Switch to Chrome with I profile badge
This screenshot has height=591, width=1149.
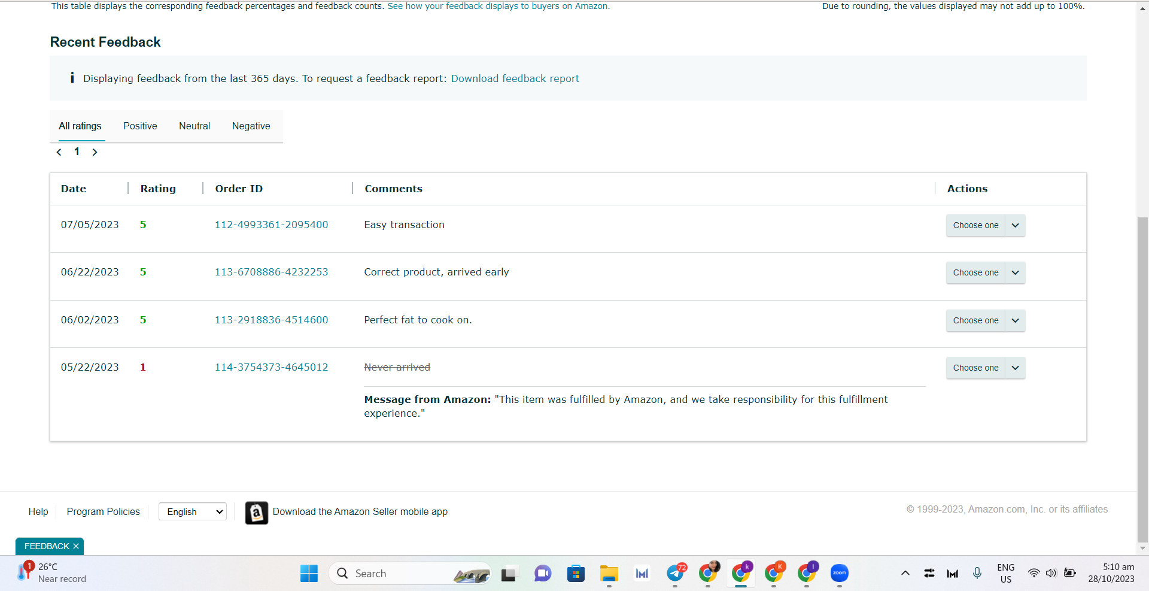pyautogui.click(x=807, y=573)
